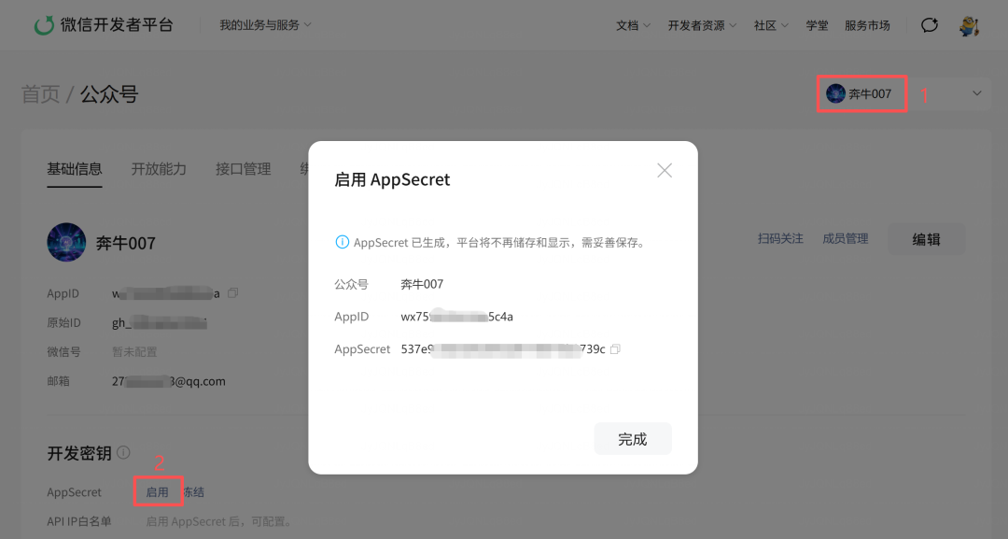
Task: Click info icon beside 开发密钥
Action: 123,453
